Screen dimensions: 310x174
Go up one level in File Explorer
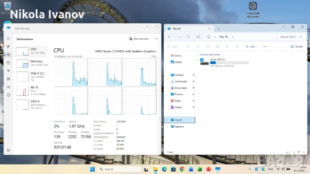click(188, 37)
